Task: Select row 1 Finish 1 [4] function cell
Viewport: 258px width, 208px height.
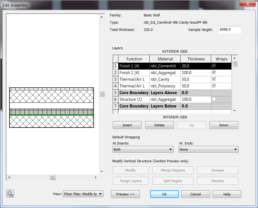Action: coord(134,66)
